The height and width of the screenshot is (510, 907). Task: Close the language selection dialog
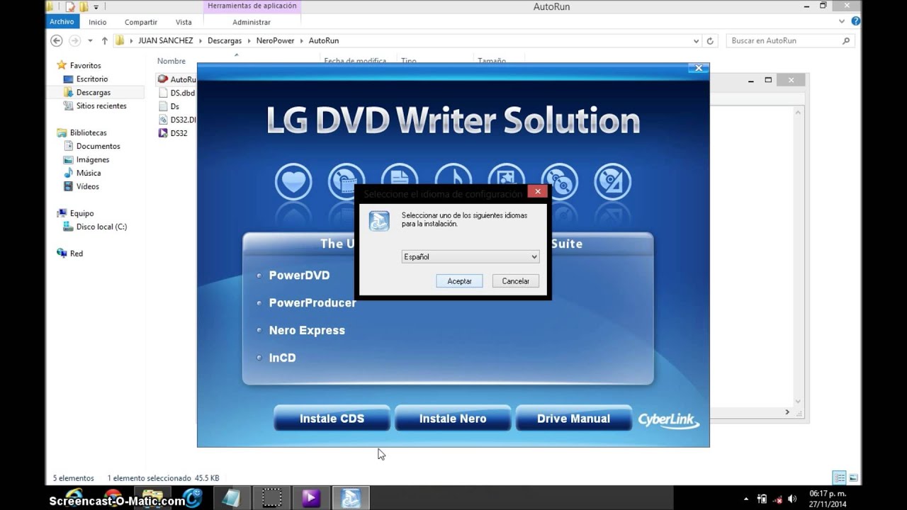(538, 192)
